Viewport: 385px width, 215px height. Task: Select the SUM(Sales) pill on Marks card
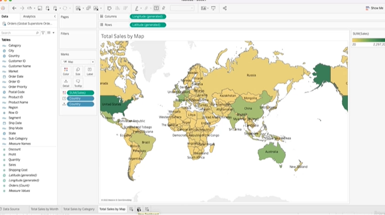pos(80,93)
